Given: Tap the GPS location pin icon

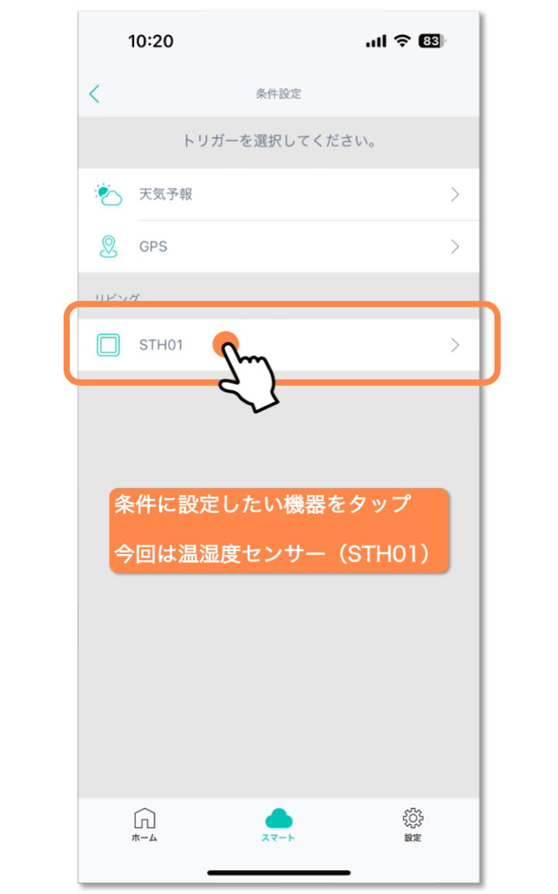Looking at the screenshot, I should (x=108, y=246).
